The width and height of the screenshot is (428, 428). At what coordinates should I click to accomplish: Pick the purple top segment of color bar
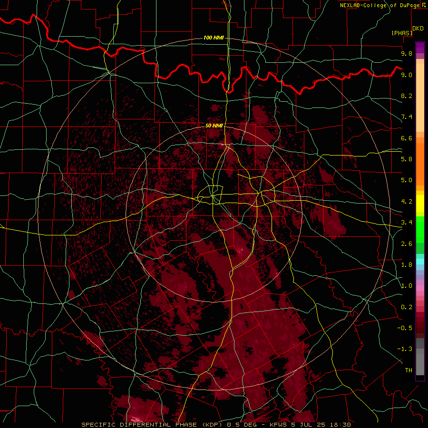tap(420, 48)
